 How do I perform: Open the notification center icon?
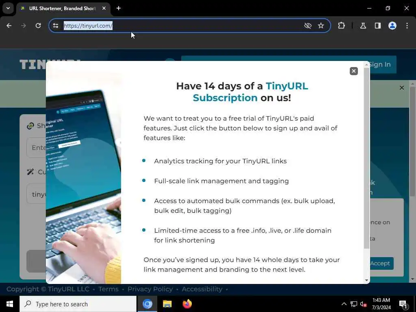403,304
